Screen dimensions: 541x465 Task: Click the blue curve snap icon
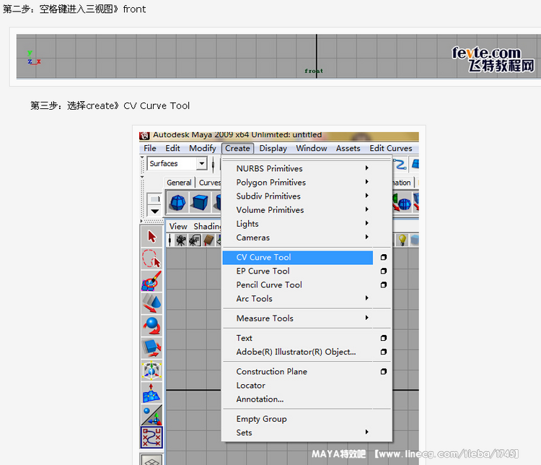click(x=400, y=164)
